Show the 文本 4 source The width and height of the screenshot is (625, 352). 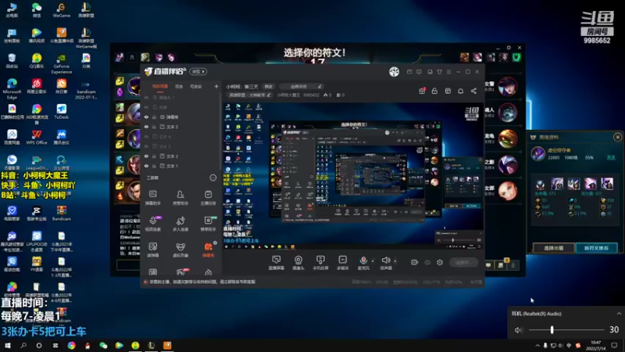tap(146, 136)
